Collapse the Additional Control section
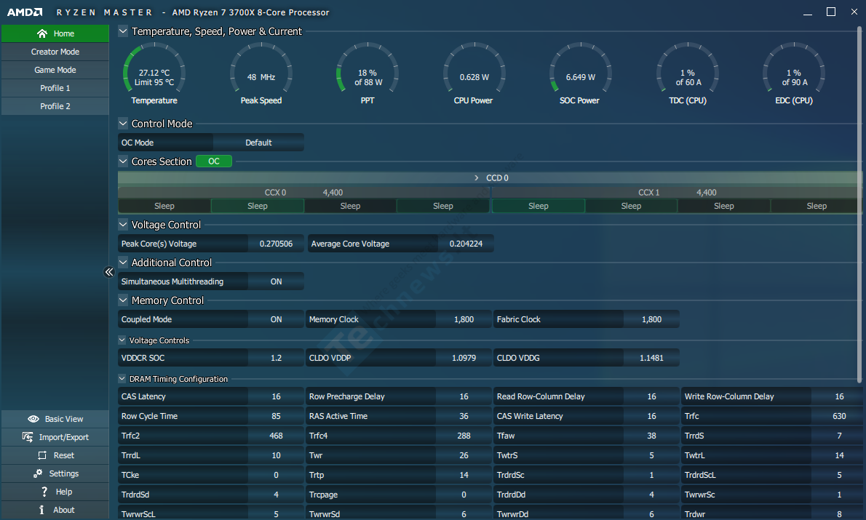866x520 pixels. pyautogui.click(x=123, y=263)
